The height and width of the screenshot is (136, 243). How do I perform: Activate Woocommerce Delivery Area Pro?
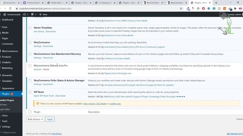coord(38,70)
